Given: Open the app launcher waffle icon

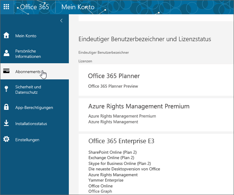Looking at the screenshot, I should coord(6,7).
